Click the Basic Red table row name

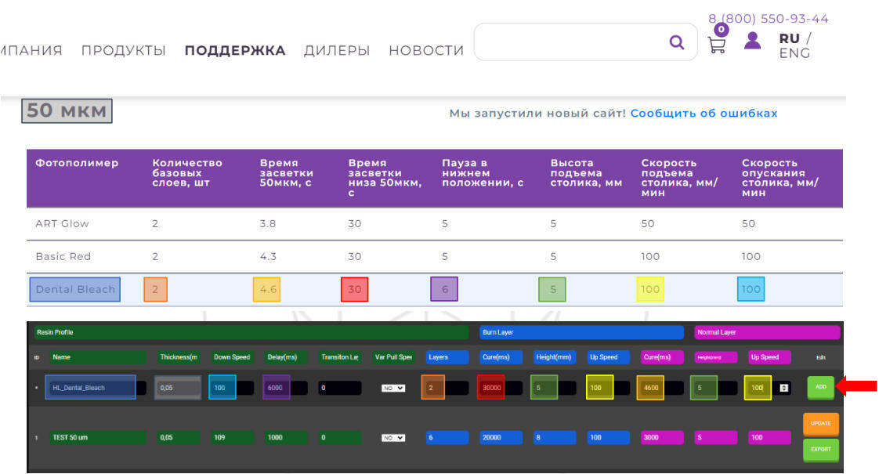coord(63,256)
